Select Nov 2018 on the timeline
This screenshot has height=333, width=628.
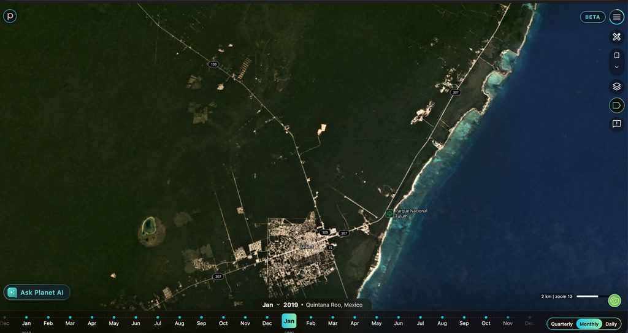click(x=245, y=323)
